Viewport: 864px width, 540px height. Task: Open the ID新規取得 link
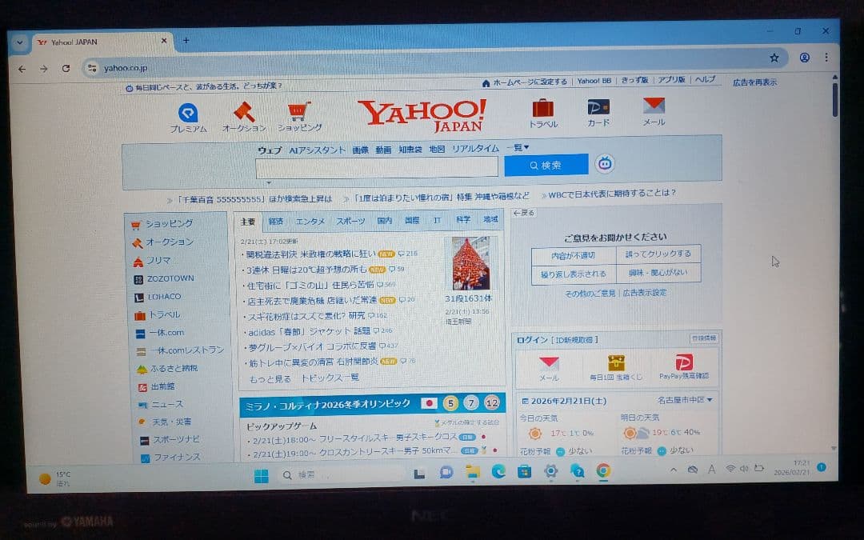[x=574, y=340]
